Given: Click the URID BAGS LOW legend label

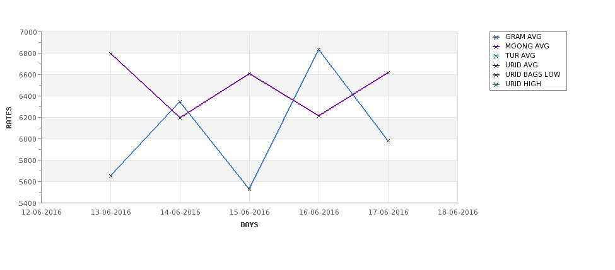Looking at the screenshot, I should tap(532, 74).
